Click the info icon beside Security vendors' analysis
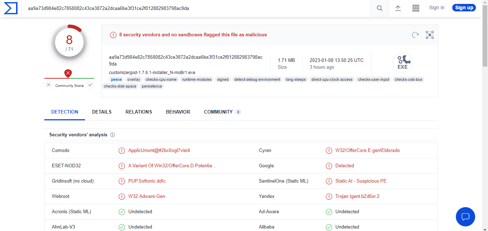Image resolution: width=488 pixels, height=231 pixels. click(113, 135)
